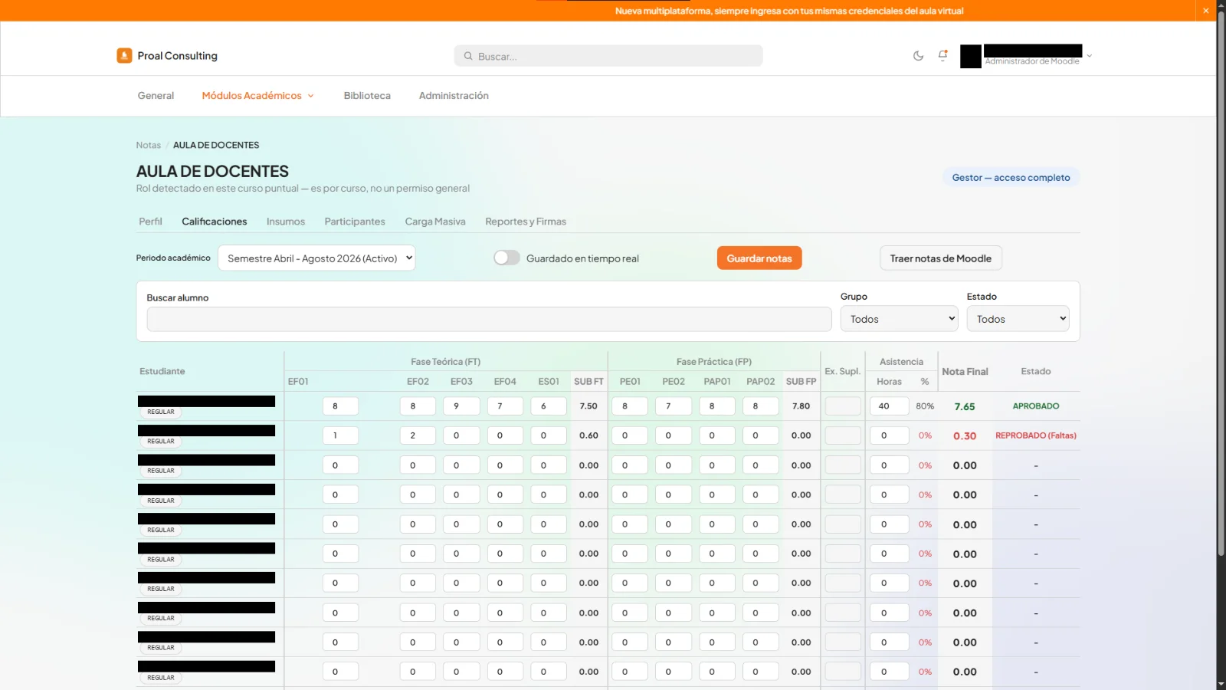Viewport: 1226px width, 690px height.
Task: Switch to the Perfil tab
Action: pos(150,222)
